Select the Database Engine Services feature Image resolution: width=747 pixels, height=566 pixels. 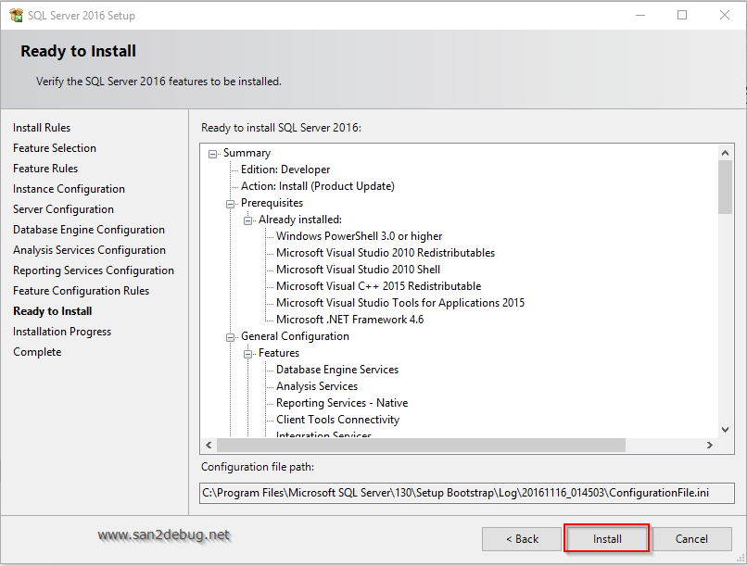[x=337, y=370]
